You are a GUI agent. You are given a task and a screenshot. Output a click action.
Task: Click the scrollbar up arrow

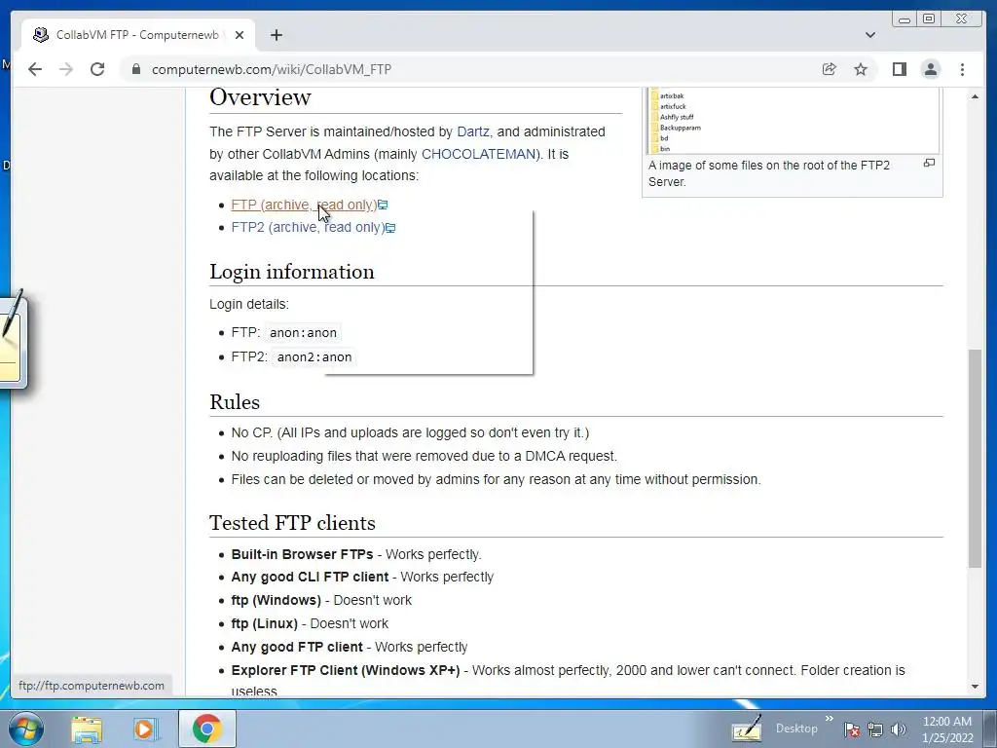[x=975, y=96]
